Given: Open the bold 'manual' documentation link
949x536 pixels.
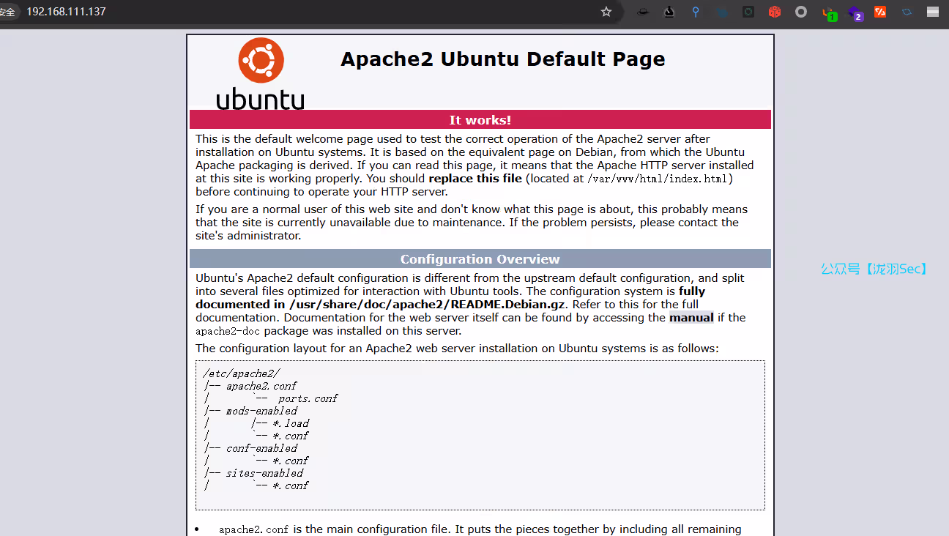Looking at the screenshot, I should pos(691,318).
